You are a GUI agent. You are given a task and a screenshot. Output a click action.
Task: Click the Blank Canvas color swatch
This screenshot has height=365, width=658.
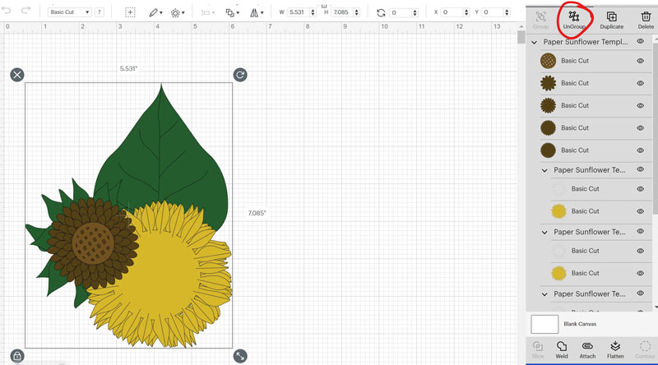tap(544, 324)
